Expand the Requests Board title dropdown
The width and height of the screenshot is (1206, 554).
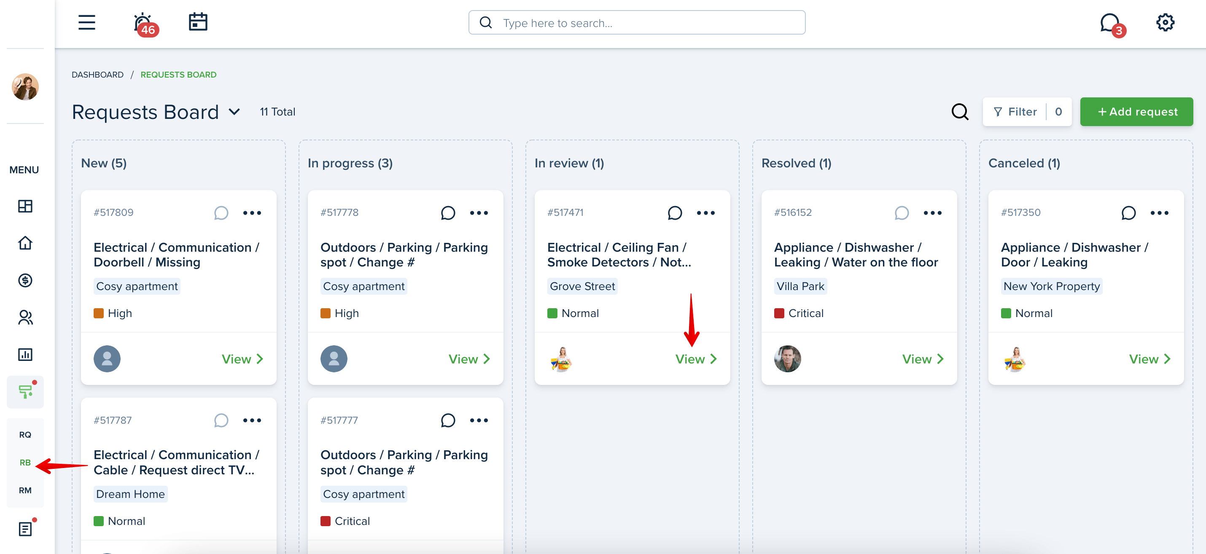(234, 112)
